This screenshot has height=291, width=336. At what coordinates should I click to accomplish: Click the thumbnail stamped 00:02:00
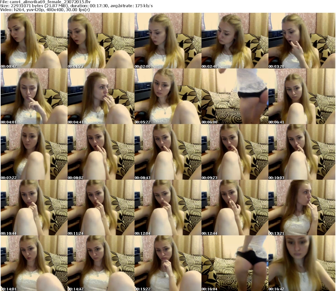[168, 41]
